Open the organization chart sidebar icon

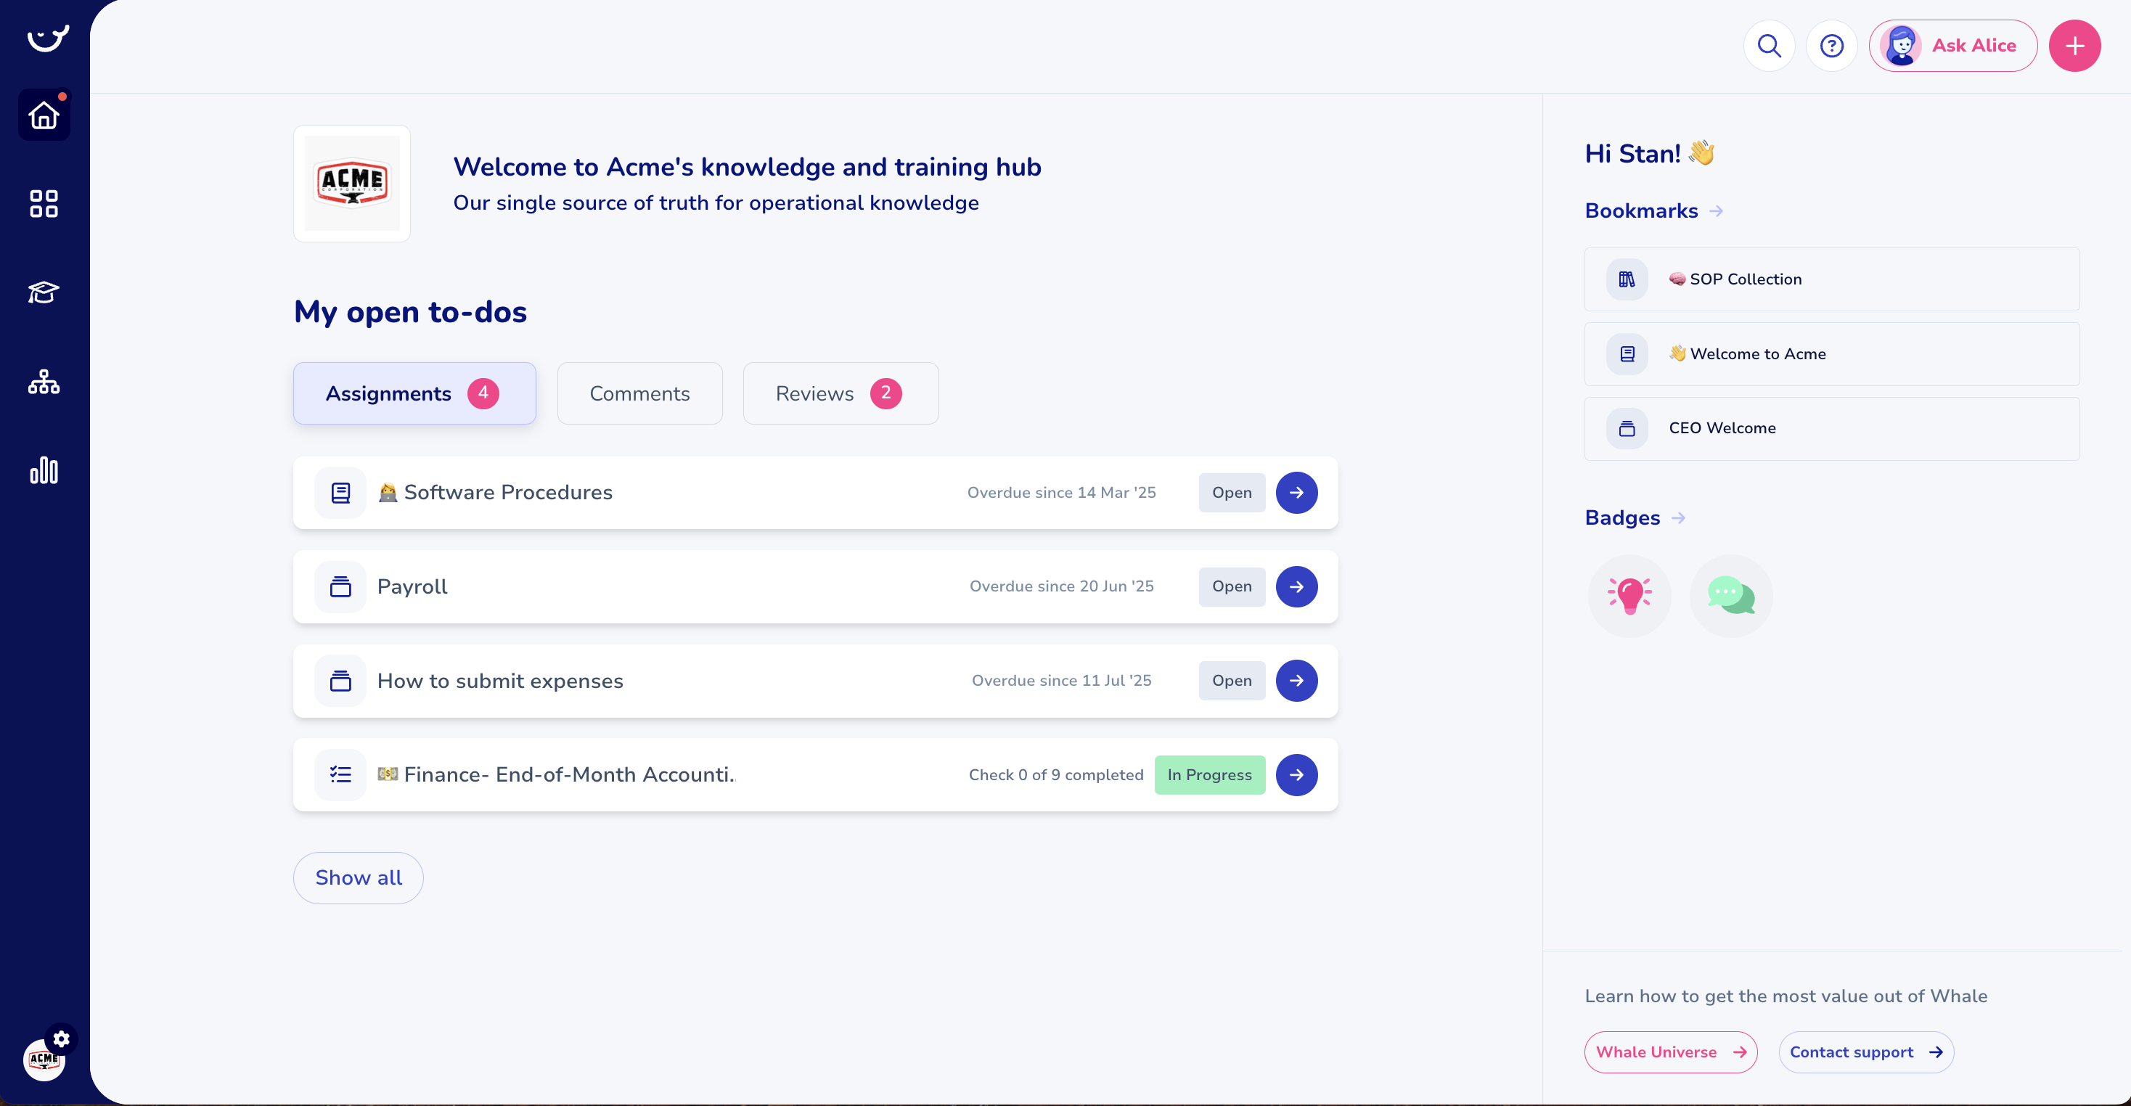44,381
